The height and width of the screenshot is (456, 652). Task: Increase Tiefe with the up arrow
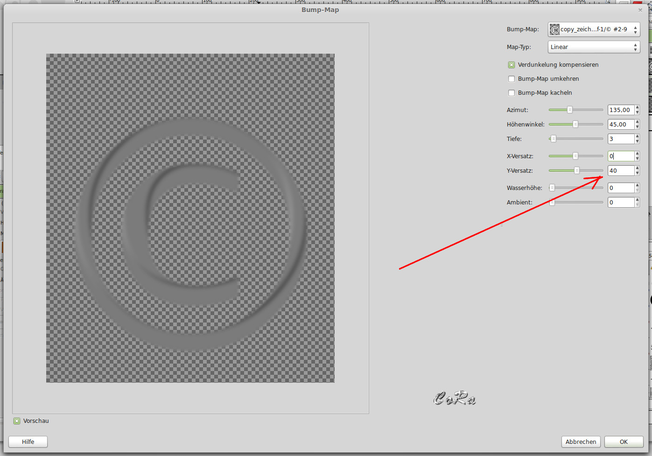click(x=638, y=137)
